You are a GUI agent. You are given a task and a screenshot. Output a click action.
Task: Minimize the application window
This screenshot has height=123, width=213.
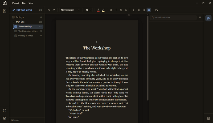197,3
